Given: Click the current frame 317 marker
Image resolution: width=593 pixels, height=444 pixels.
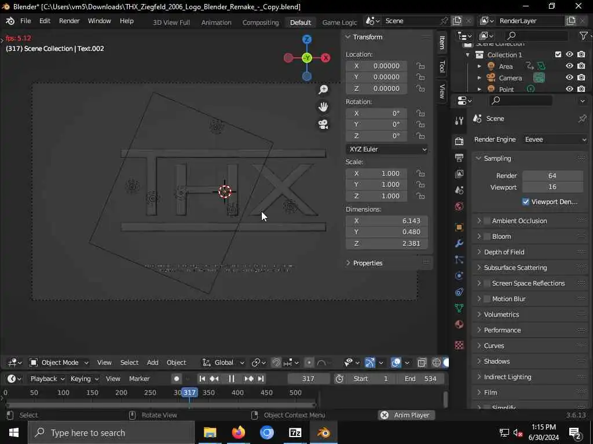Looking at the screenshot, I should (189, 393).
